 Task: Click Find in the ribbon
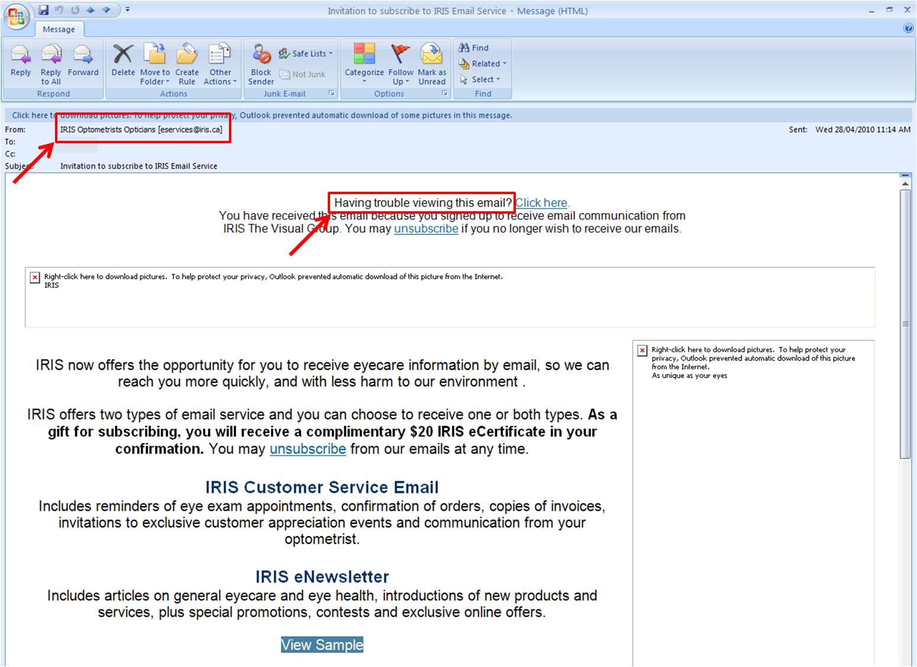click(x=474, y=47)
